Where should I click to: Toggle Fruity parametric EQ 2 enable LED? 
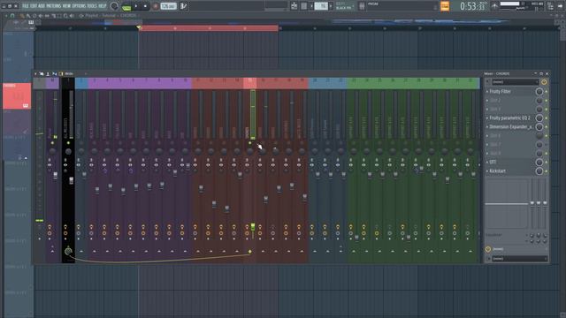point(547,117)
